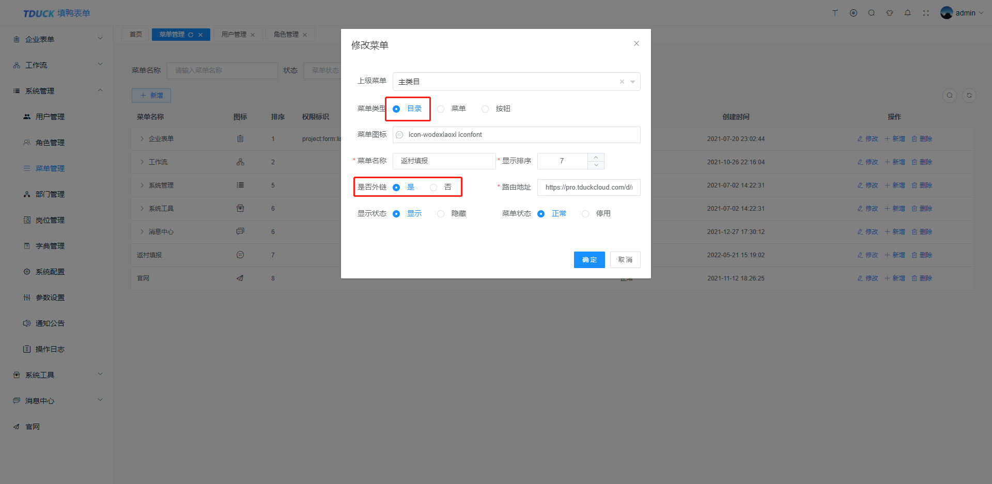
Task: Set menu status to 正常
Action: pyautogui.click(x=541, y=214)
